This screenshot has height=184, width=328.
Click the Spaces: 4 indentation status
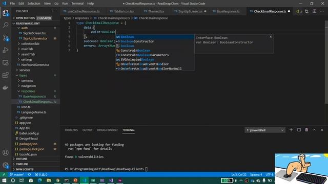(x=256, y=174)
